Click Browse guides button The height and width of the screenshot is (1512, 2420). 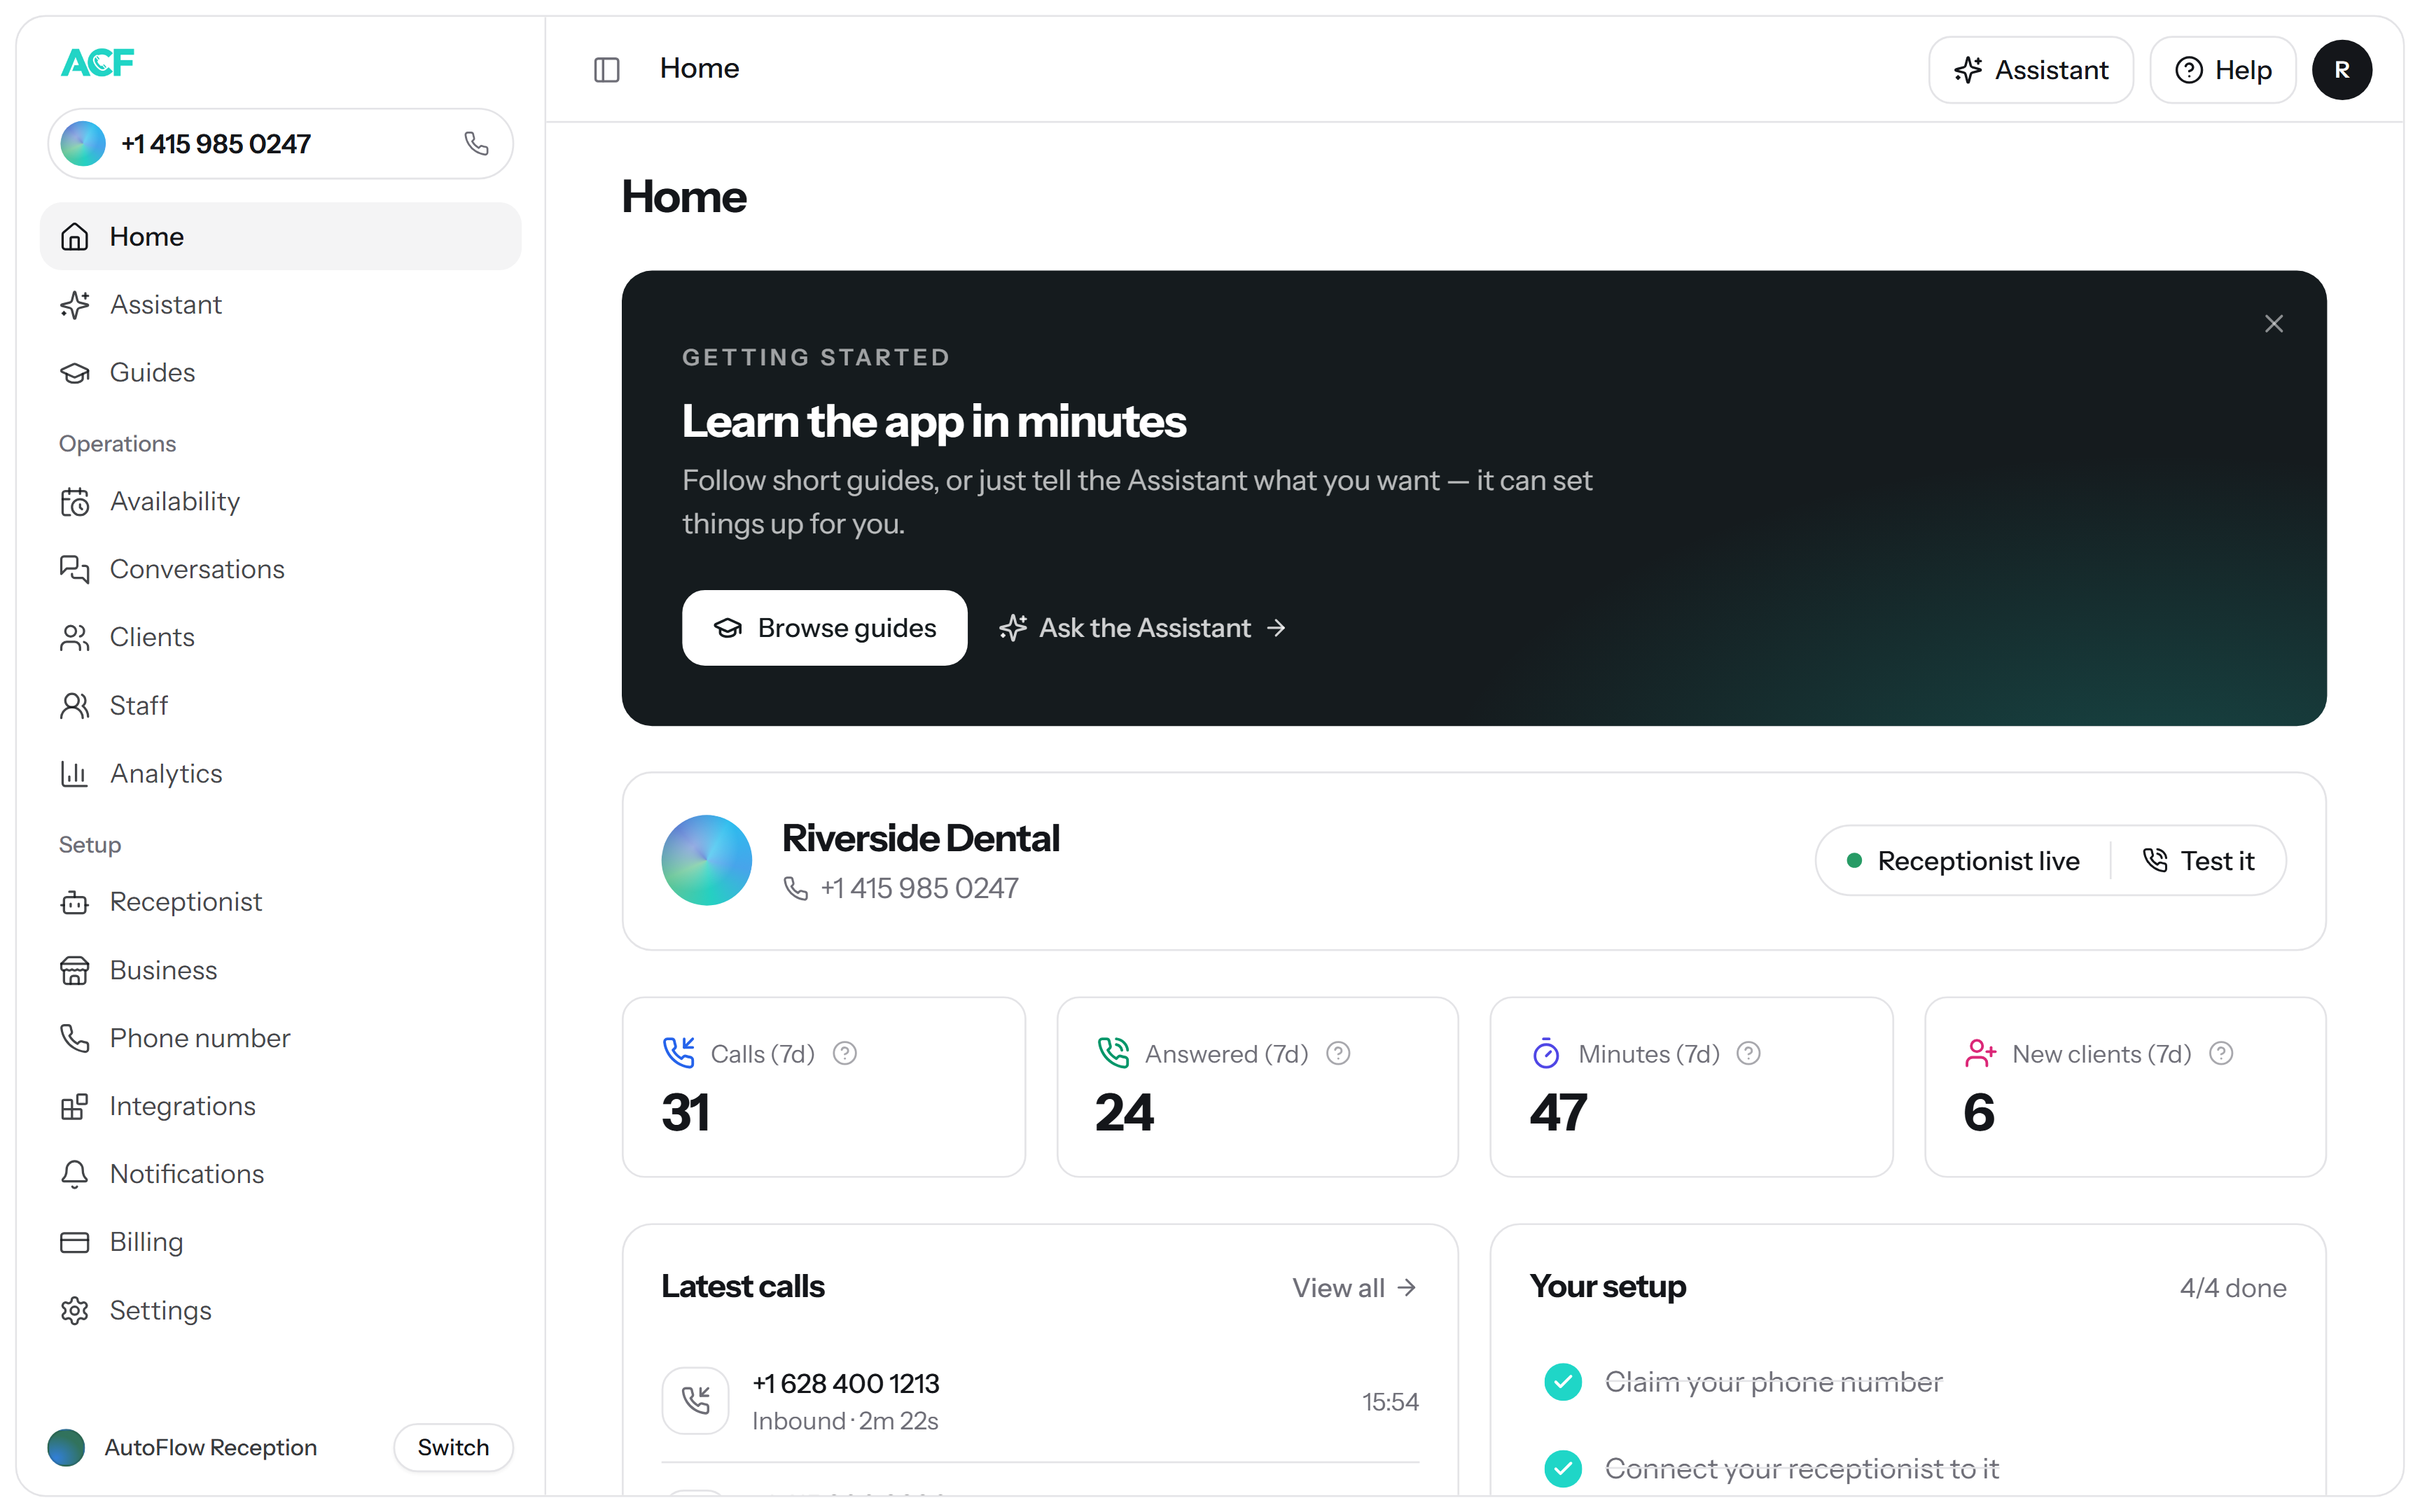(824, 628)
